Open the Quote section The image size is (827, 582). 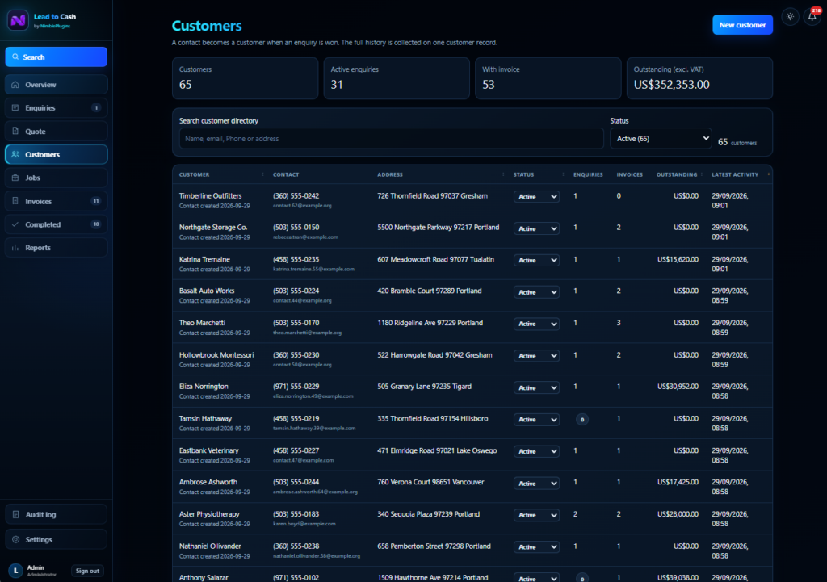(57, 132)
